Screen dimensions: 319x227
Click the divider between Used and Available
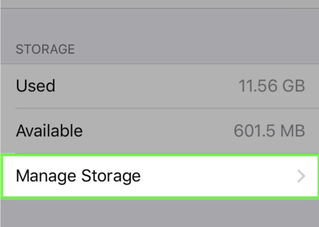(159, 108)
